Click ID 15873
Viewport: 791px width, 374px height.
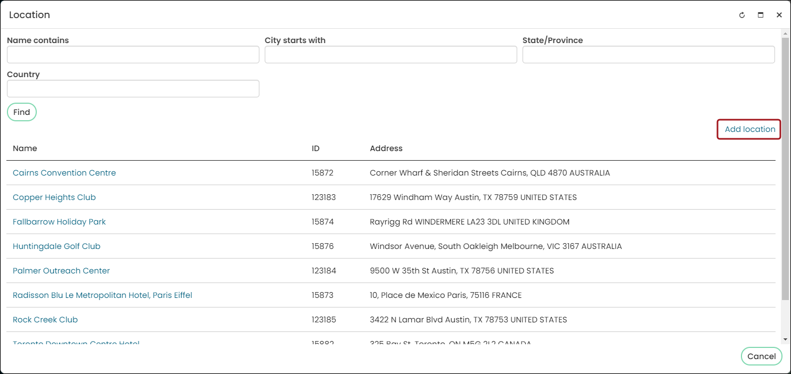tap(323, 295)
